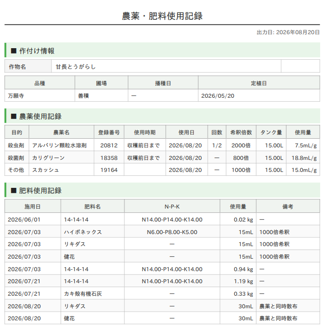Click 健花 in the 2026/07/03 row
Screen dimensions: 325x329
tap(69, 257)
